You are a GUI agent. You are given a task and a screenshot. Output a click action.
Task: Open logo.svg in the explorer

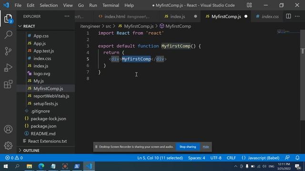[x=41, y=74]
